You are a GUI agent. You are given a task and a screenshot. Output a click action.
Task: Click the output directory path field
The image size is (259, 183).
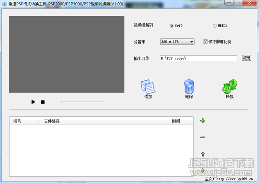click(x=198, y=58)
